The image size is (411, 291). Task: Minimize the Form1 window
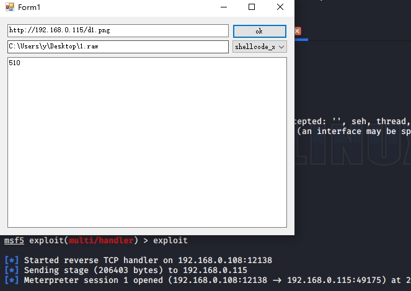tap(224, 7)
